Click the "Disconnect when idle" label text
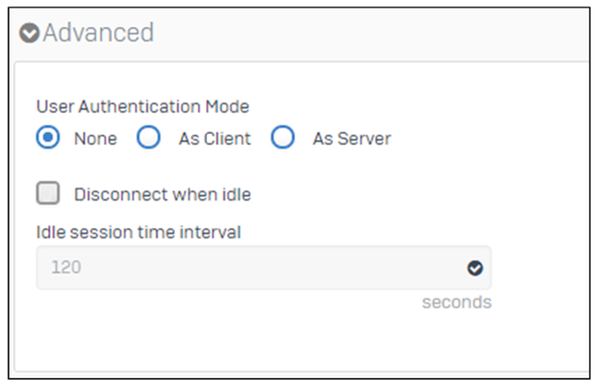This screenshot has width=600, height=389. pos(163,195)
